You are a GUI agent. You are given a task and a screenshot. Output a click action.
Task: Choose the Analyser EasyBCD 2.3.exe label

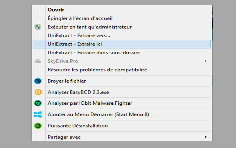77,92
